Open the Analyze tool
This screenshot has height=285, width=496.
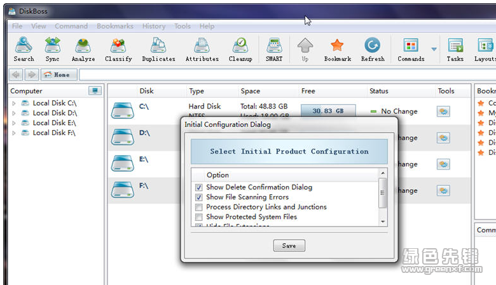tap(83, 50)
